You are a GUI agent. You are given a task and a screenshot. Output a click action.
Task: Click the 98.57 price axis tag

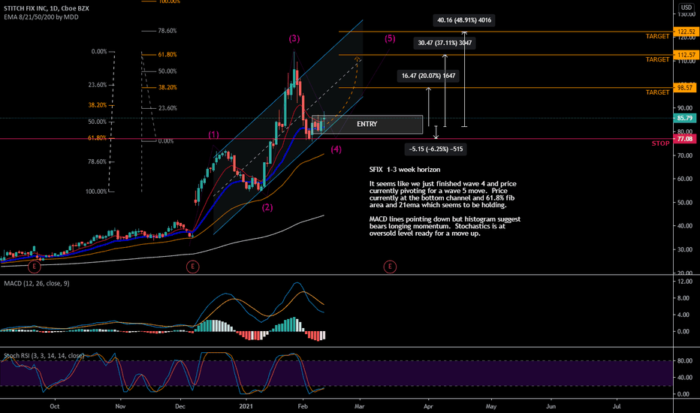click(685, 88)
